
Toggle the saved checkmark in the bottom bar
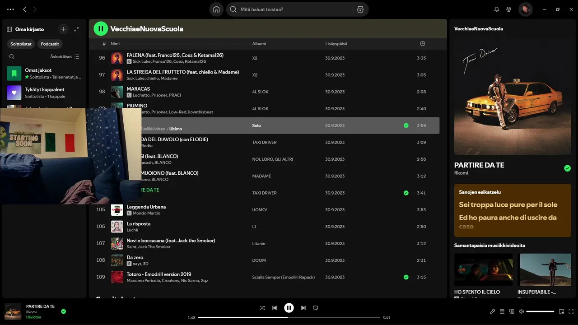point(63,311)
